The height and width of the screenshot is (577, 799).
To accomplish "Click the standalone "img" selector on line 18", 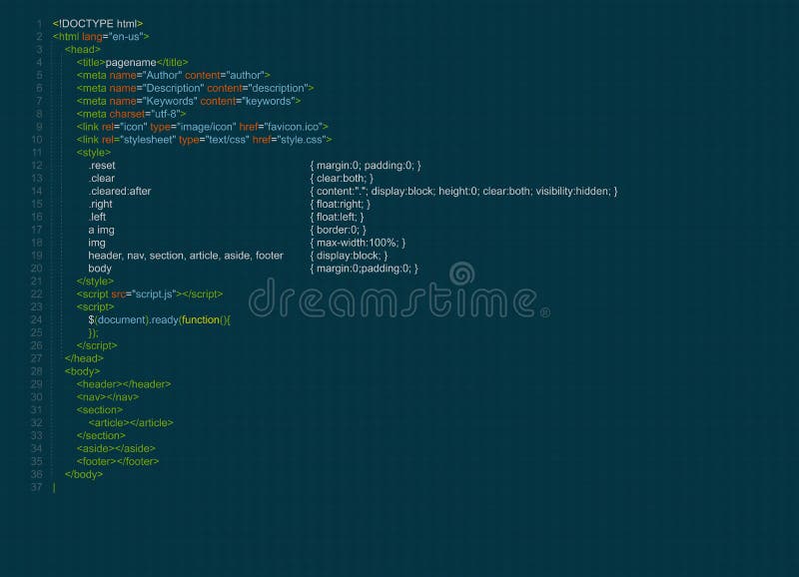I will click(97, 243).
